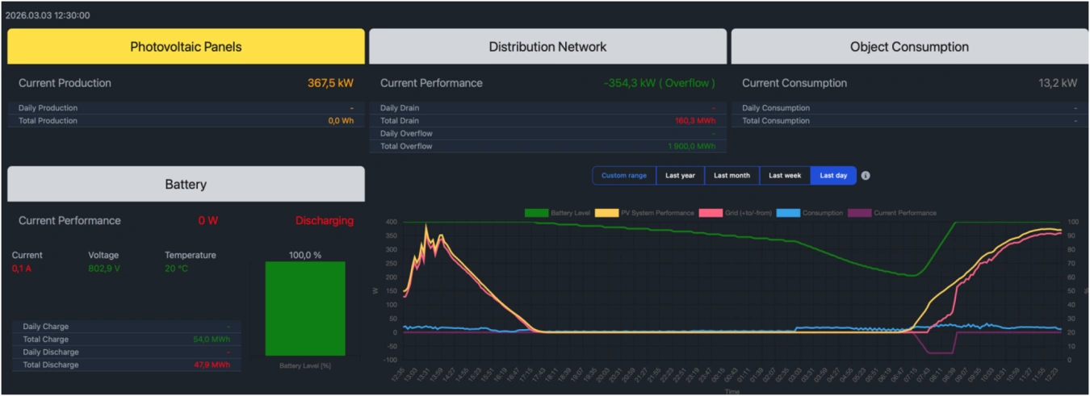Open the Object Consumption panel header
The width and height of the screenshot is (1090, 396).
click(x=909, y=47)
